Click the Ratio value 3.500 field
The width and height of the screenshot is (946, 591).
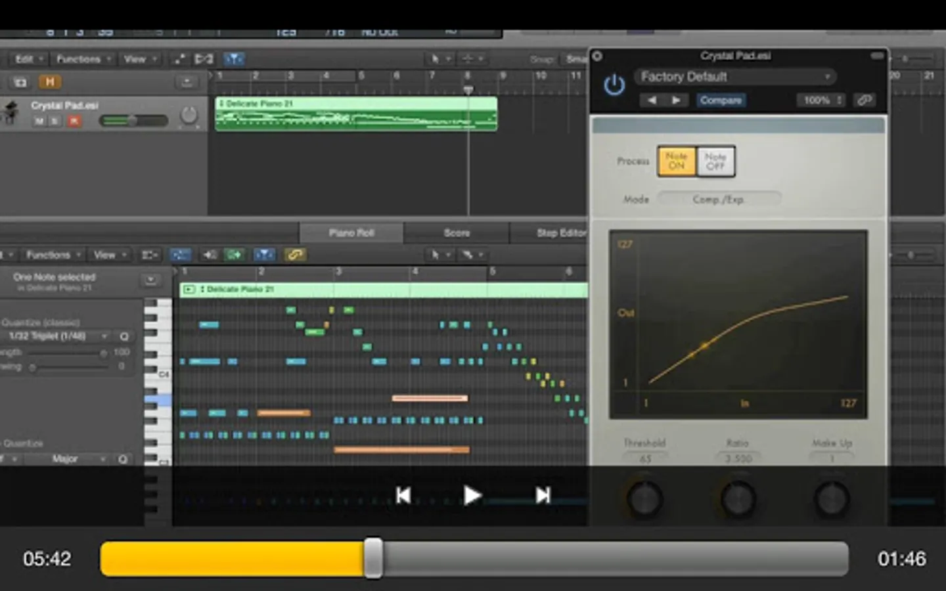[x=738, y=458]
